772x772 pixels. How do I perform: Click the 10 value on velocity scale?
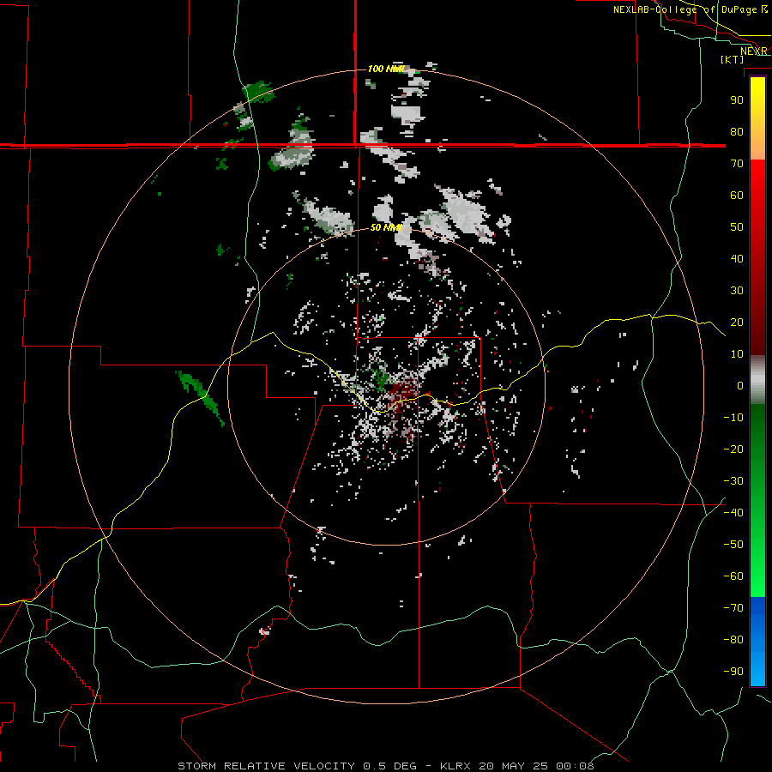click(737, 354)
